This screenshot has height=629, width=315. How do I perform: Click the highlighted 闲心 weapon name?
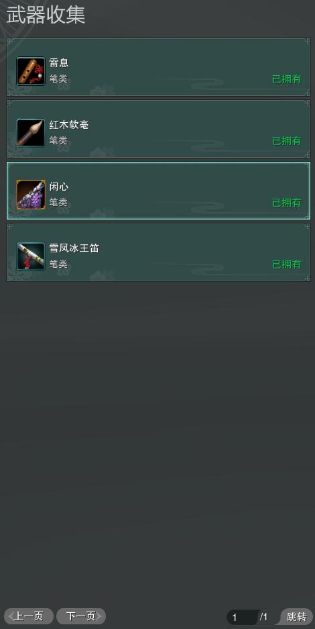[59, 187]
